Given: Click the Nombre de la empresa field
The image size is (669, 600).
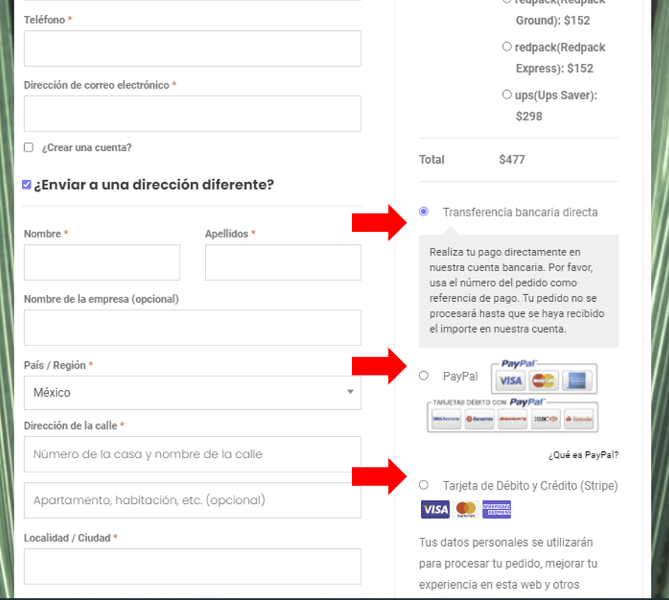Looking at the screenshot, I should [192, 327].
